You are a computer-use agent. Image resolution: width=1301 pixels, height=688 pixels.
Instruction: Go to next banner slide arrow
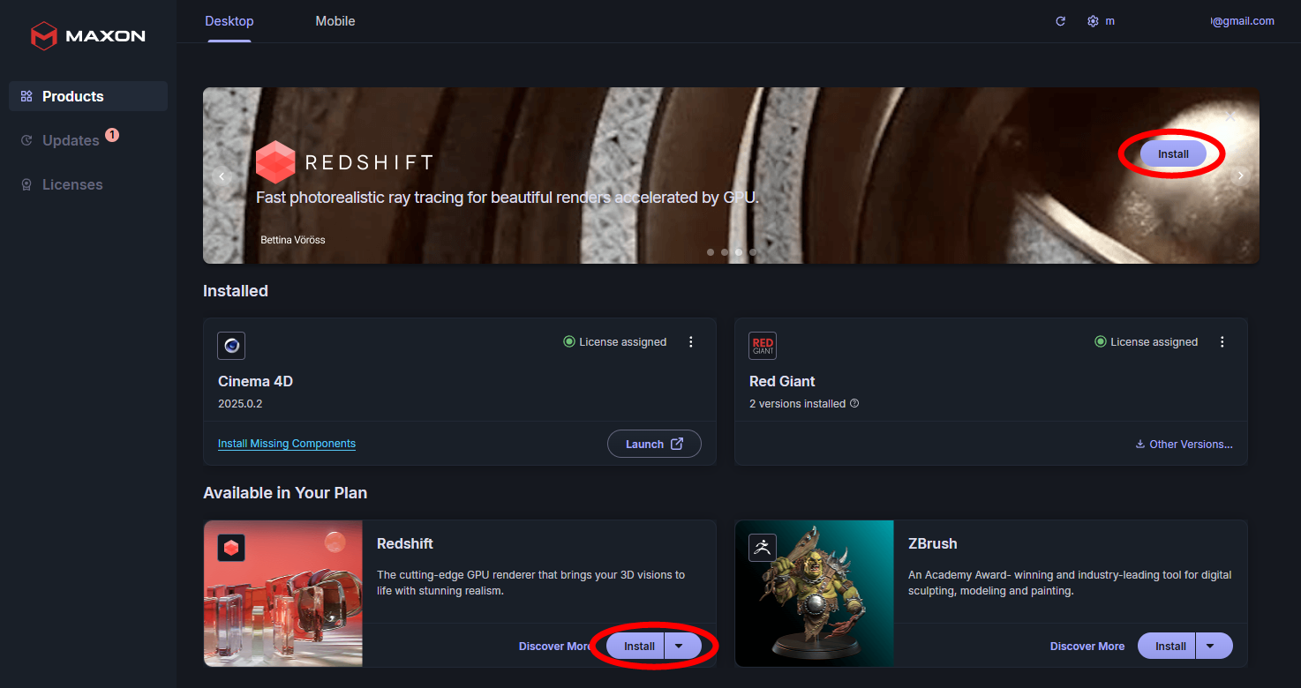pyautogui.click(x=1240, y=176)
